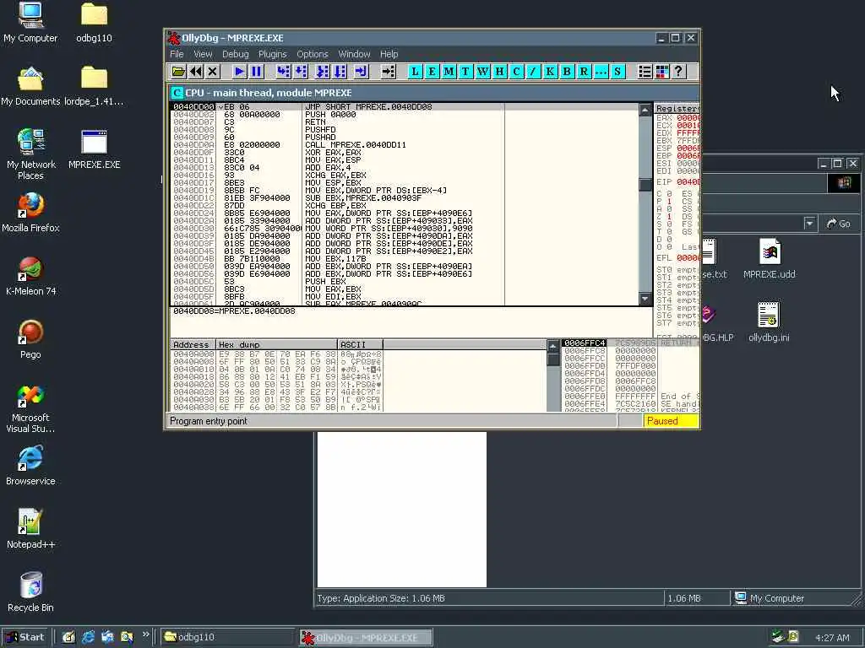Select the MPREXE.udd file in Explorer
The width and height of the screenshot is (865, 648).
click(x=769, y=259)
